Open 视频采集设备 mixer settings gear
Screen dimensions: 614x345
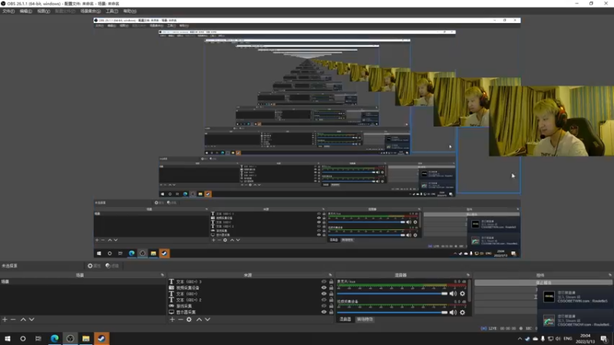[463, 312]
